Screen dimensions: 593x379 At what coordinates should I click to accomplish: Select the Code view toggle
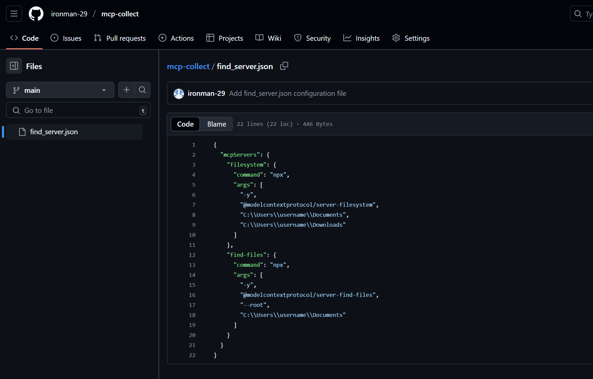[x=186, y=124]
